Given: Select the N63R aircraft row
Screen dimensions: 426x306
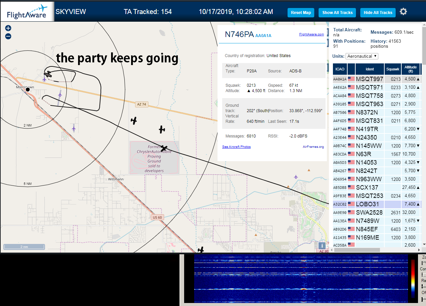Looking at the screenshot, I should pyautogui.click(x=377, y=154).
